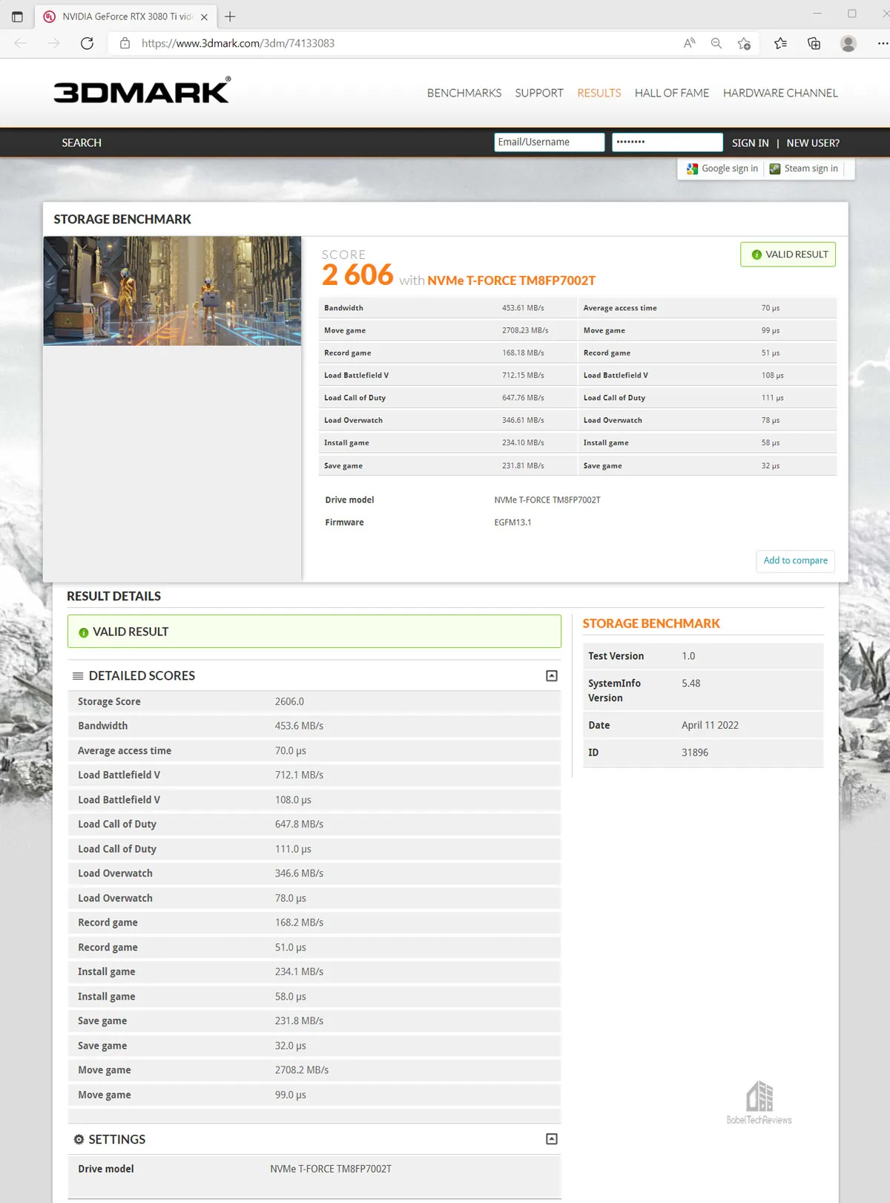
Task: Click the Google sign in icon
Action: (x=692, y=168)
